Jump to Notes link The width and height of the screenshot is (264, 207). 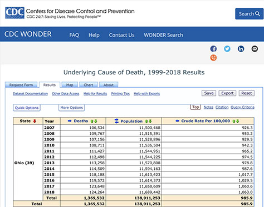click(208, 107)
